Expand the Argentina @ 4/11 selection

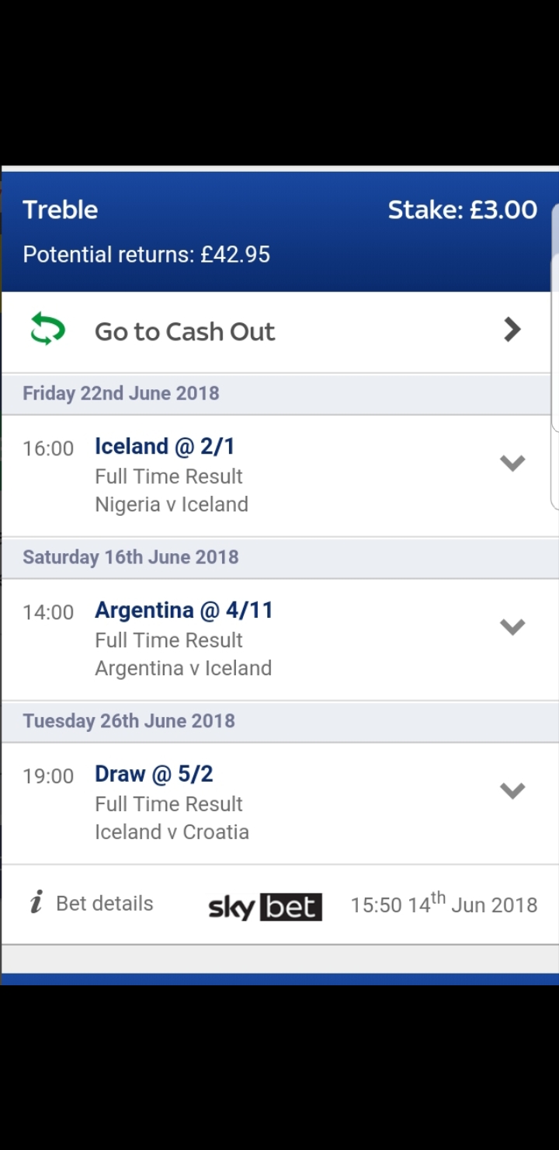(x=512, y=627)
